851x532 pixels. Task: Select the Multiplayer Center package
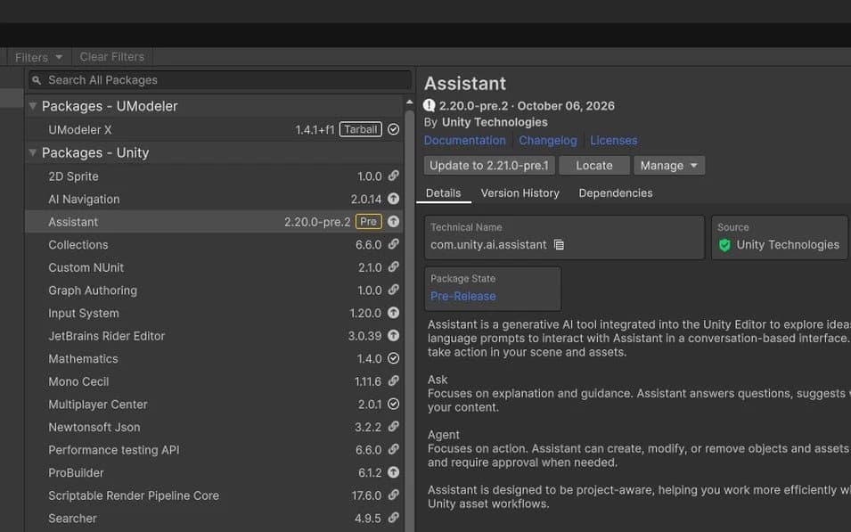(x=215, y=404)
